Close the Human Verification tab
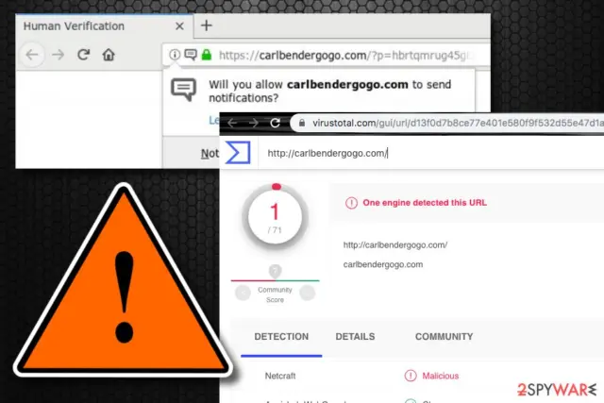 pyautogui.click(x=179, y=26)
